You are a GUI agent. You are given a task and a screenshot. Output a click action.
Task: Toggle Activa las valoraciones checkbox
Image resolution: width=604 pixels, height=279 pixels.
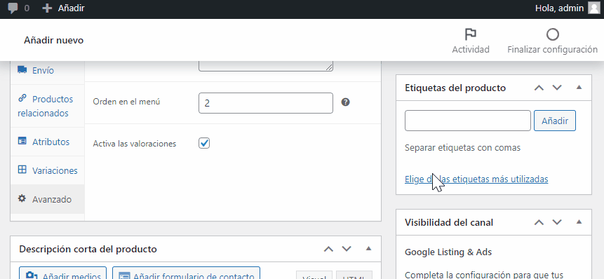click(x=204, y=143)
